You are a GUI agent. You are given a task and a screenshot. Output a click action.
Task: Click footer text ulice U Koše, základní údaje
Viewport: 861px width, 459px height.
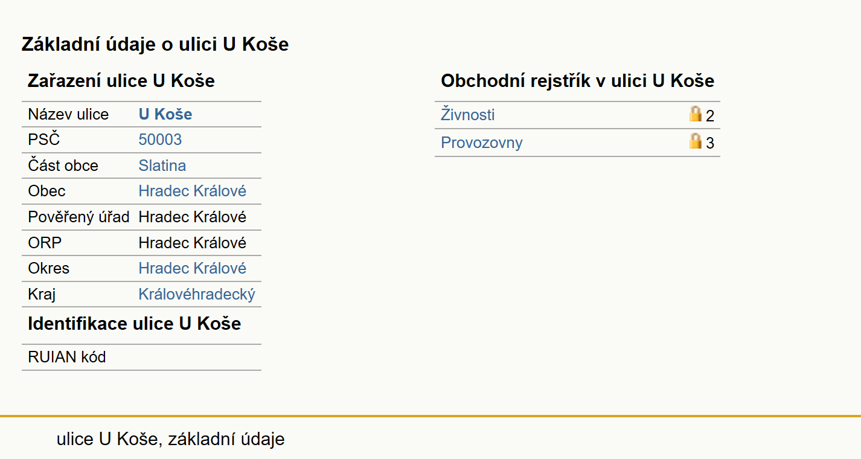pos(171,439)
